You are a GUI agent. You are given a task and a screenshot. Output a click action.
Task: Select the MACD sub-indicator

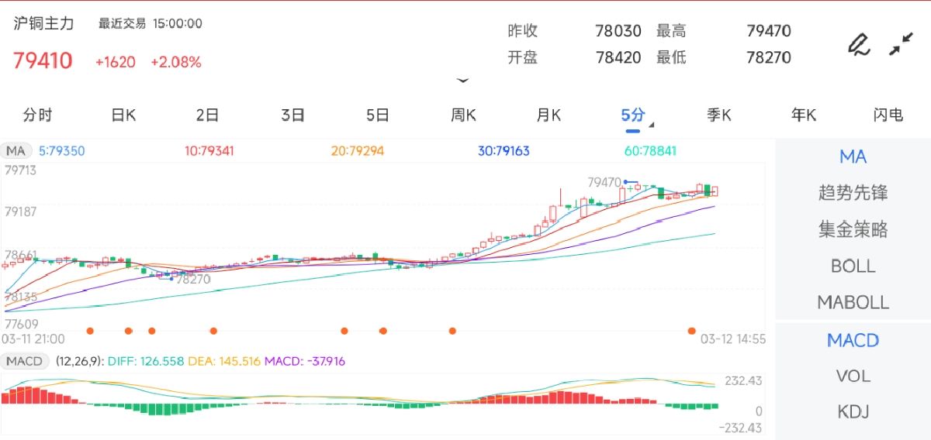[853, 340]
